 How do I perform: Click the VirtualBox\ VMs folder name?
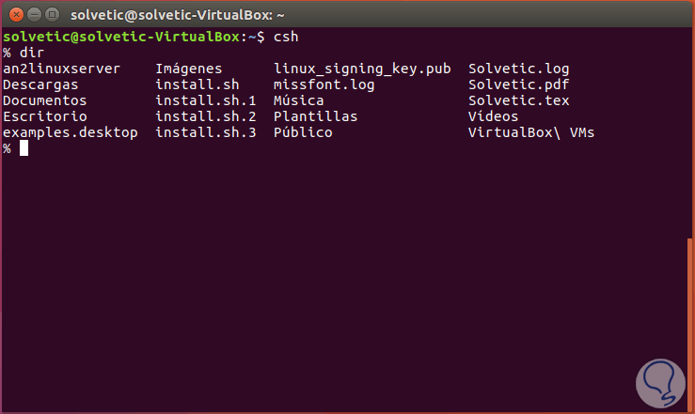(530, 132)
